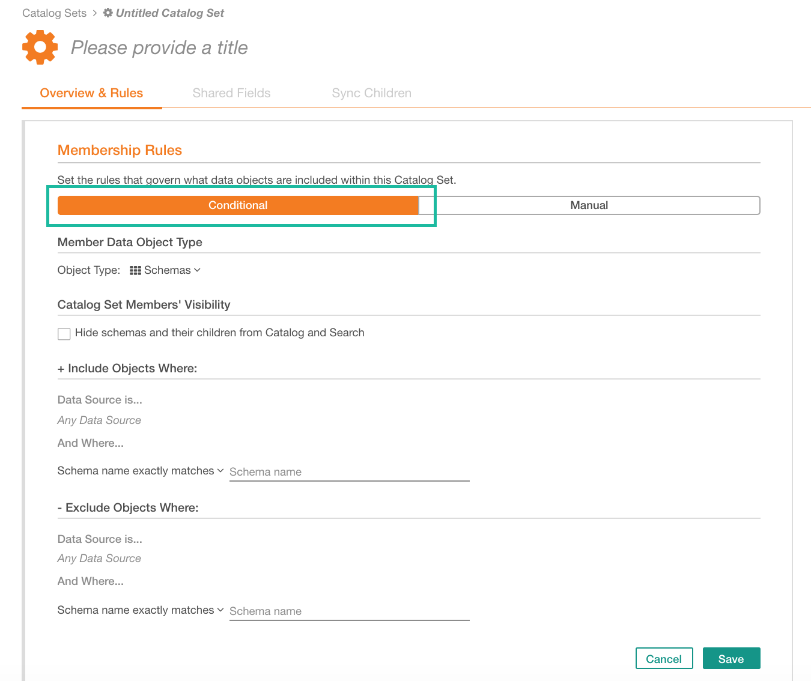This screenshot has width=811, height=681.
Task: Click '- Exclude Objects Where:' heading
Action: click(x=128, y=507)
